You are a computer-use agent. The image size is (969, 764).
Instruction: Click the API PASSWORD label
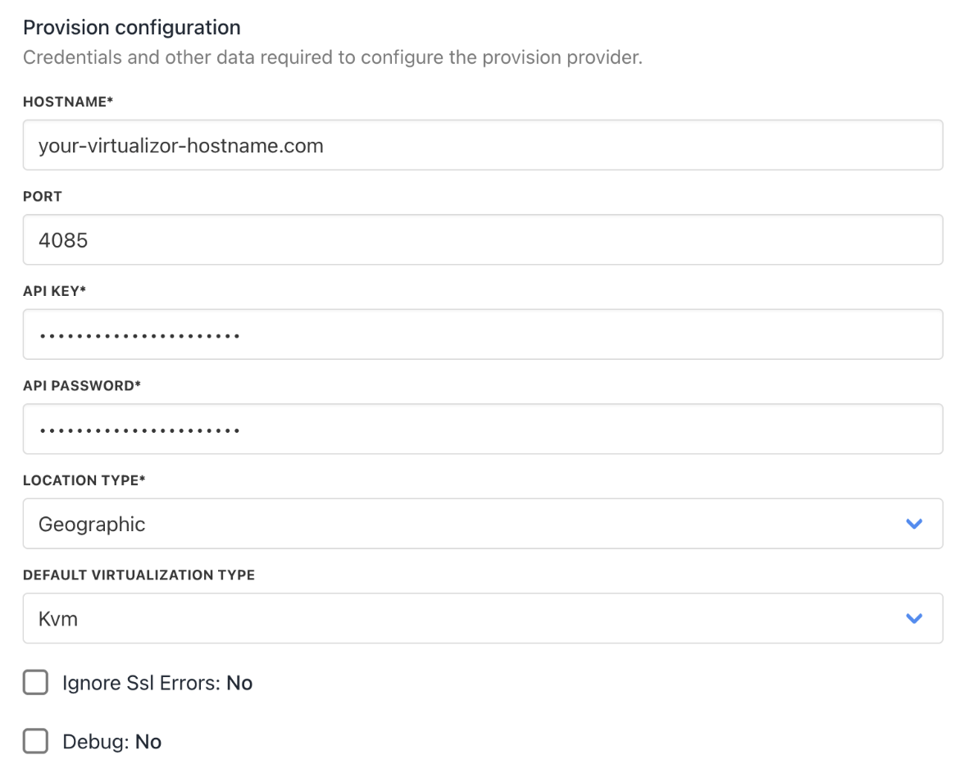tap(82, 385)
